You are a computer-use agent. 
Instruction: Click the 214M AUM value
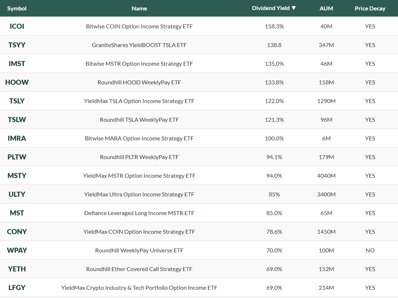326,288
